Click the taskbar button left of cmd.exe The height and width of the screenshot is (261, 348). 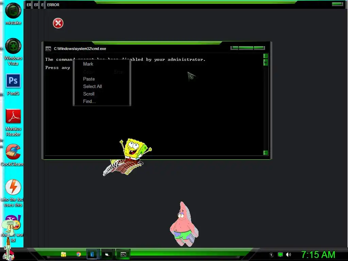[x=107, y=254]
